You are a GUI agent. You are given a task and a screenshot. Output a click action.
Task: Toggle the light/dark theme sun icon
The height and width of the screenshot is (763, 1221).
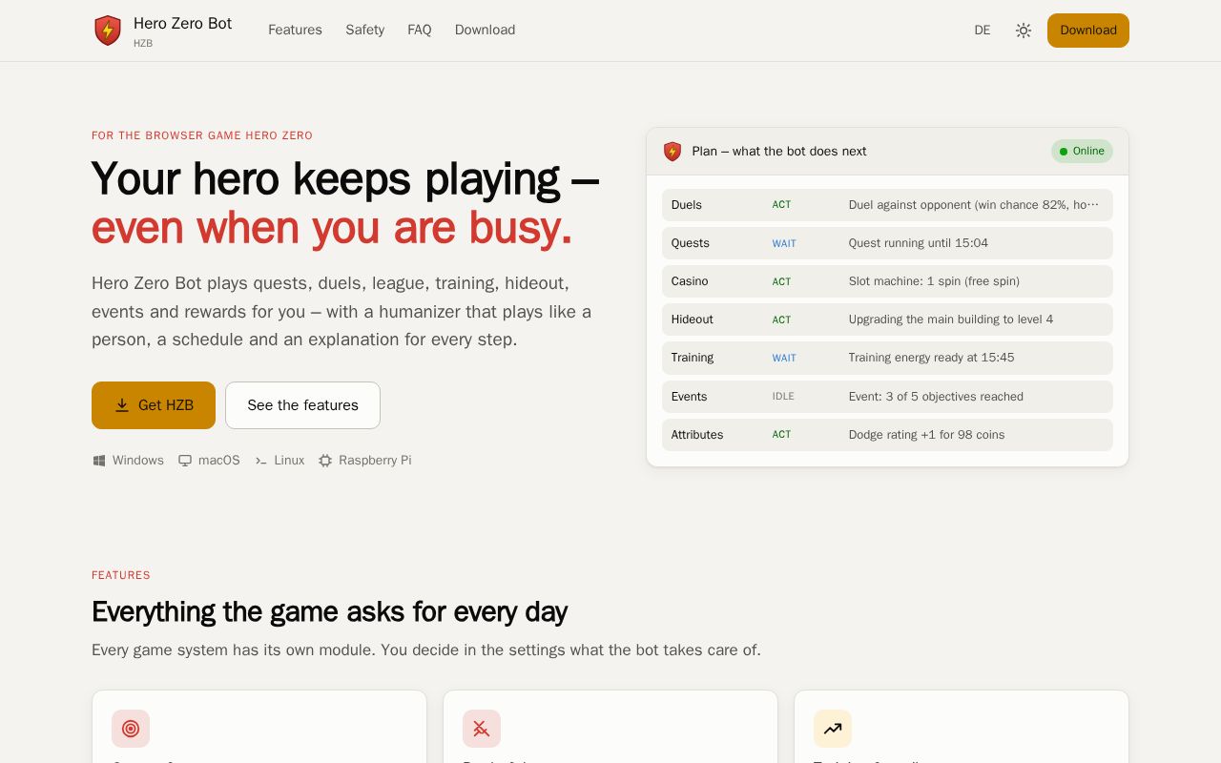tap(1024, 31)
